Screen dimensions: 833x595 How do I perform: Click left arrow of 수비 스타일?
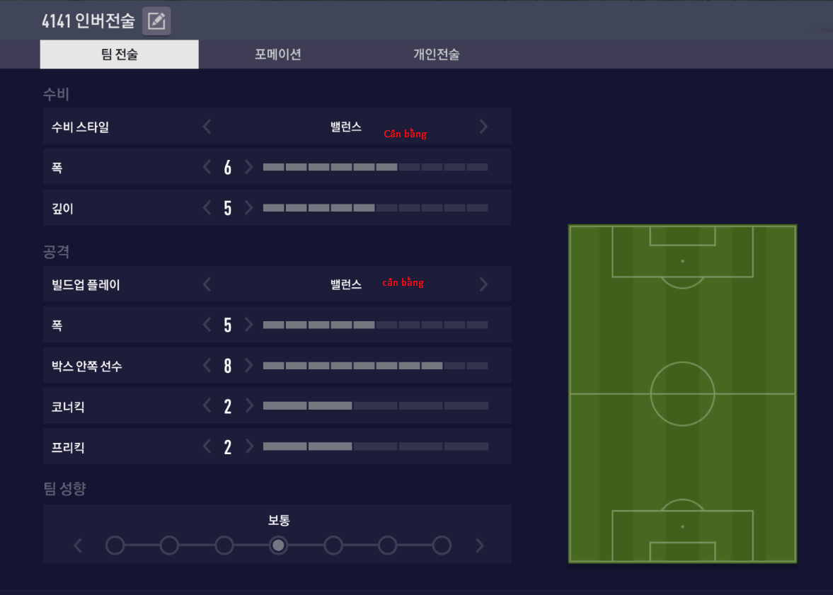[207, 127]
